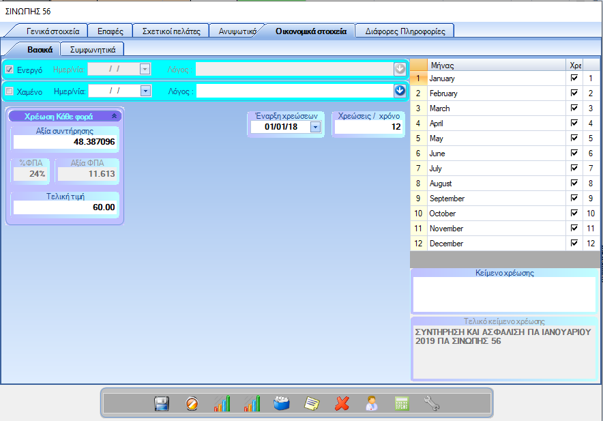
Task: Uncheck the Ενεργό checkbox
Action: pos(10,69)
